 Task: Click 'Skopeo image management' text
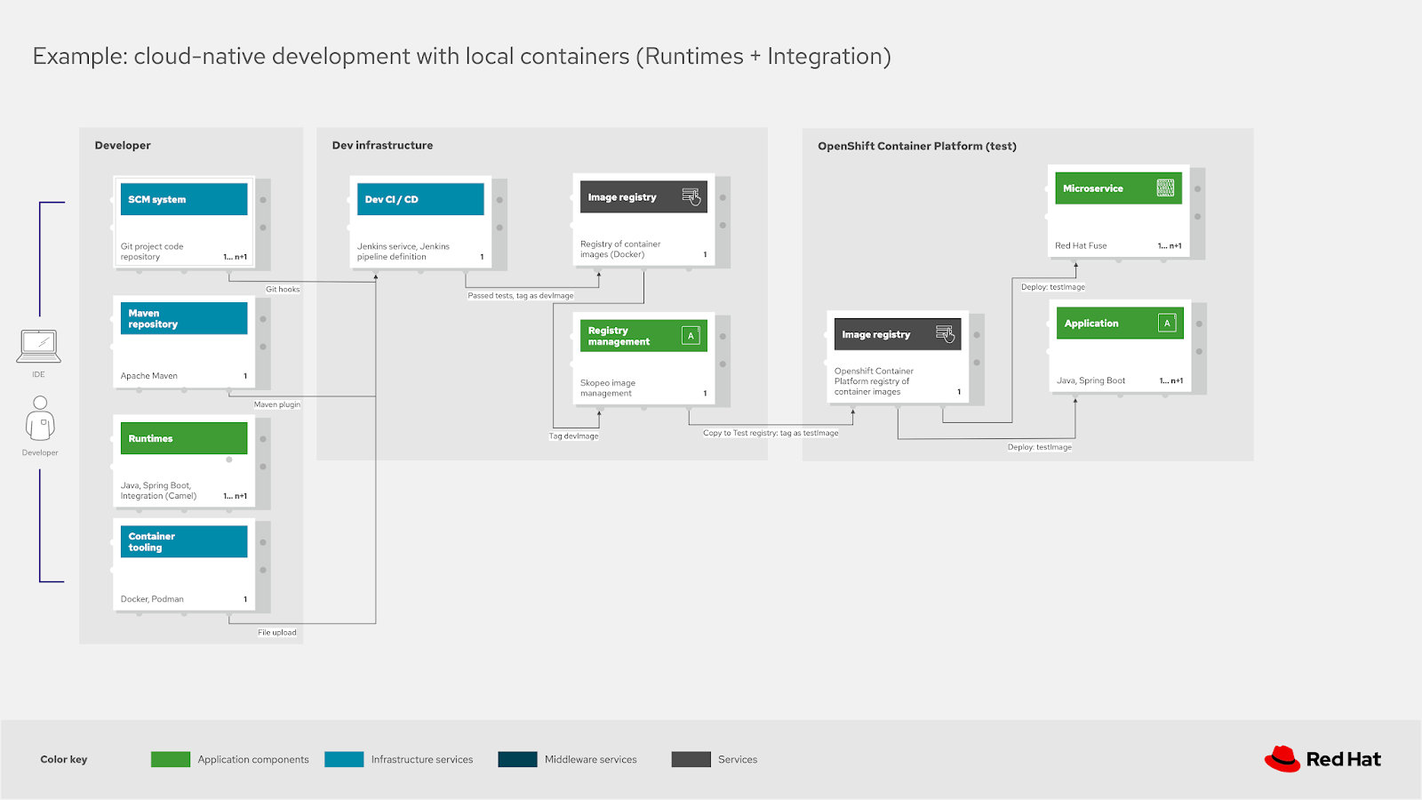point(608,388)
